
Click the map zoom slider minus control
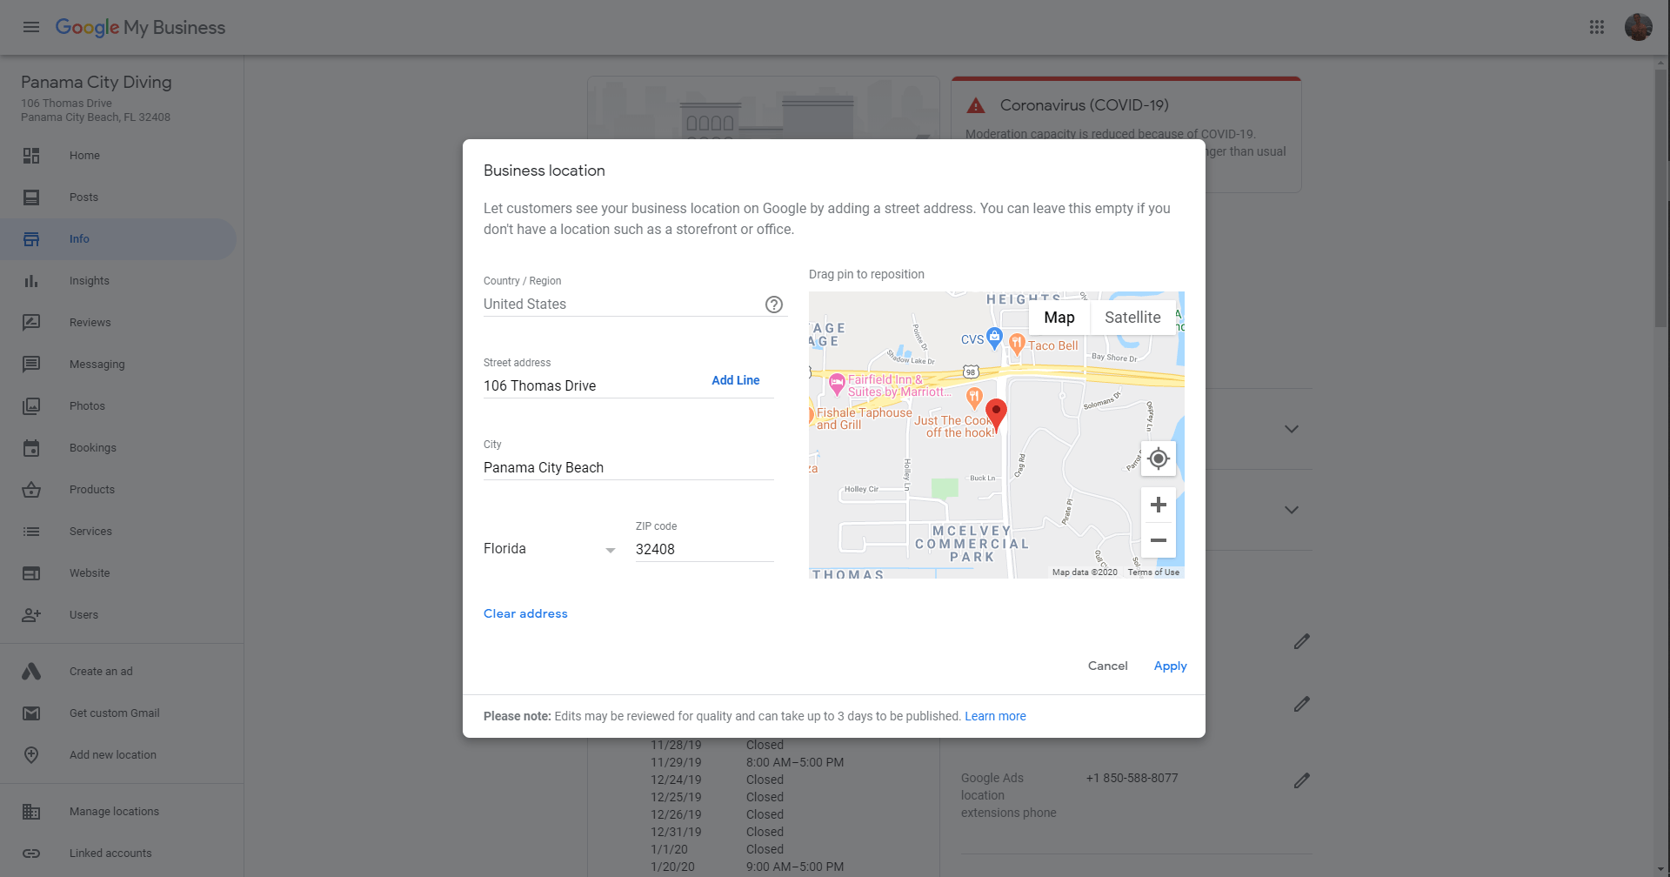click(1158, 539)
